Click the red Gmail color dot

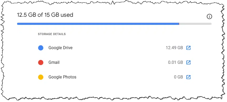click(x=41, y=63)
